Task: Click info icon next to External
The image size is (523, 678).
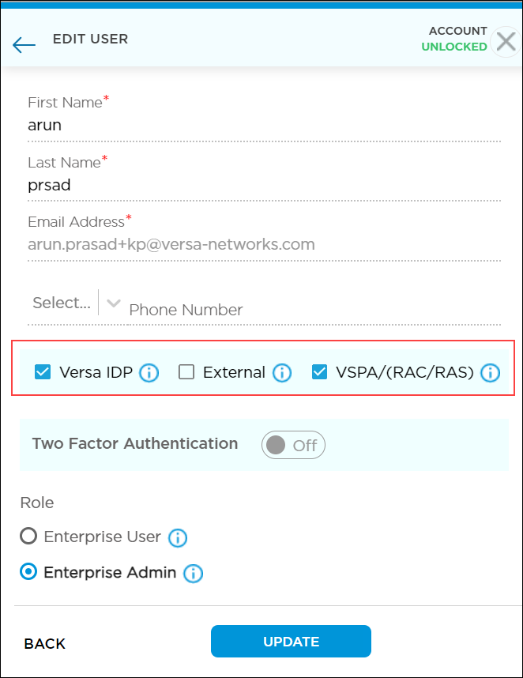Action: (x=282, y=373)
